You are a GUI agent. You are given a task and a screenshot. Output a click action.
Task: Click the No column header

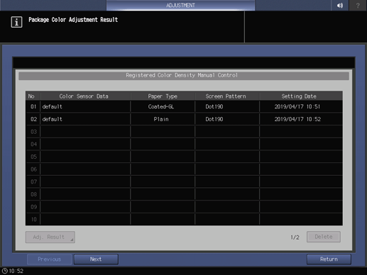33,96
